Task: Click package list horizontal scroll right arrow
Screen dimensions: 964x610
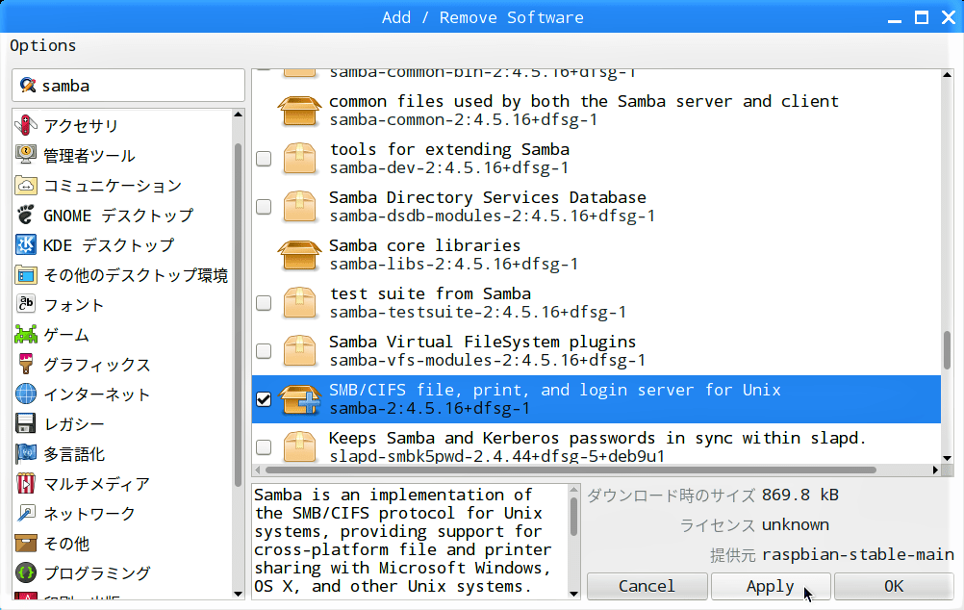Action: click(x=935, y=470)
